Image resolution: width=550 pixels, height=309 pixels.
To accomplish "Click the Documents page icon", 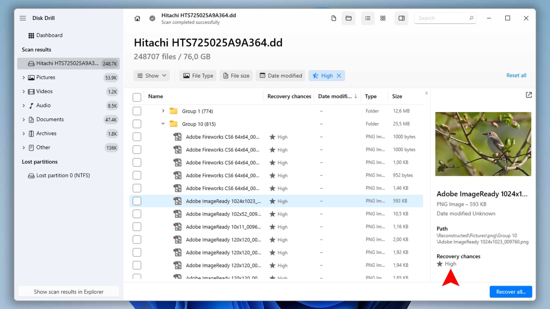I will 31,119.
